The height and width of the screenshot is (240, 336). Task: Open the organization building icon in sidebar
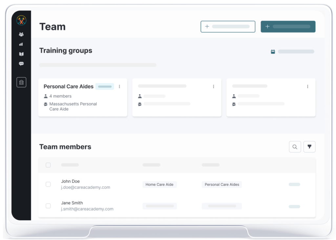tap(21, 82)
